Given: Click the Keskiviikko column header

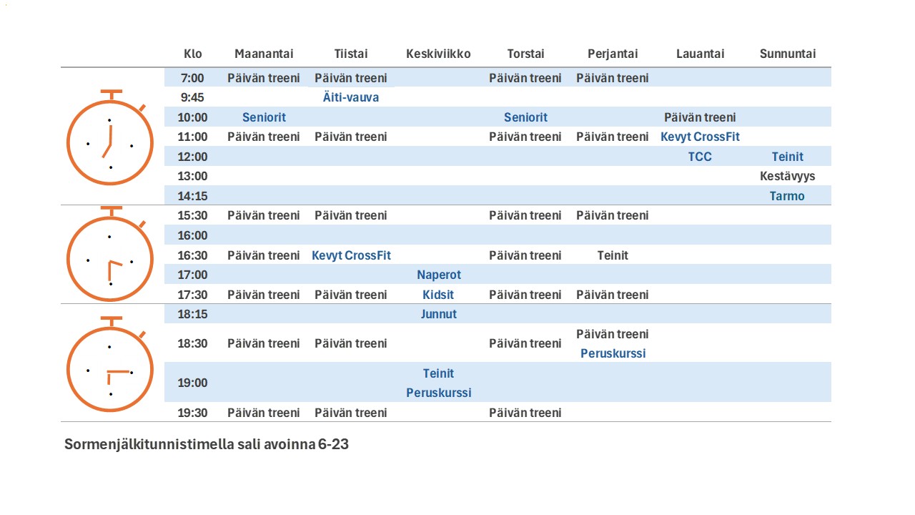Looking at the screenshot, I should pos(438,54).
